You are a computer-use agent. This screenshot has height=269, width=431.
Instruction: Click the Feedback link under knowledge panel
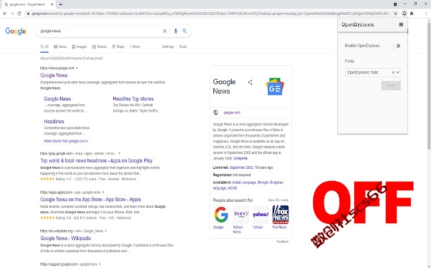click(283, 241)
